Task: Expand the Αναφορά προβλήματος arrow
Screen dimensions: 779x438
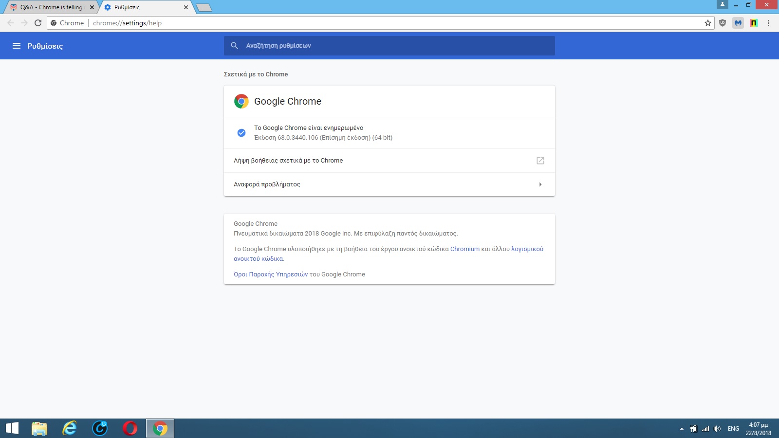Action: pos(540,184)
